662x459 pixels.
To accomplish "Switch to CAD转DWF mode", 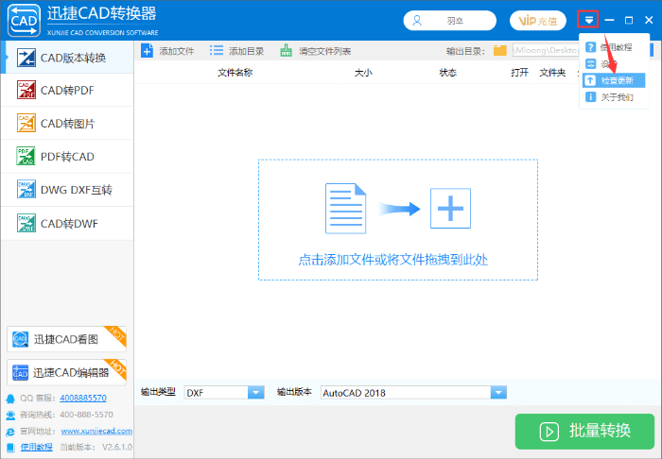I will click(67, 223).
